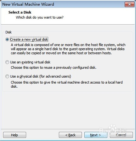Click the direct access to local hard disk description

click(x=67, y=84)
